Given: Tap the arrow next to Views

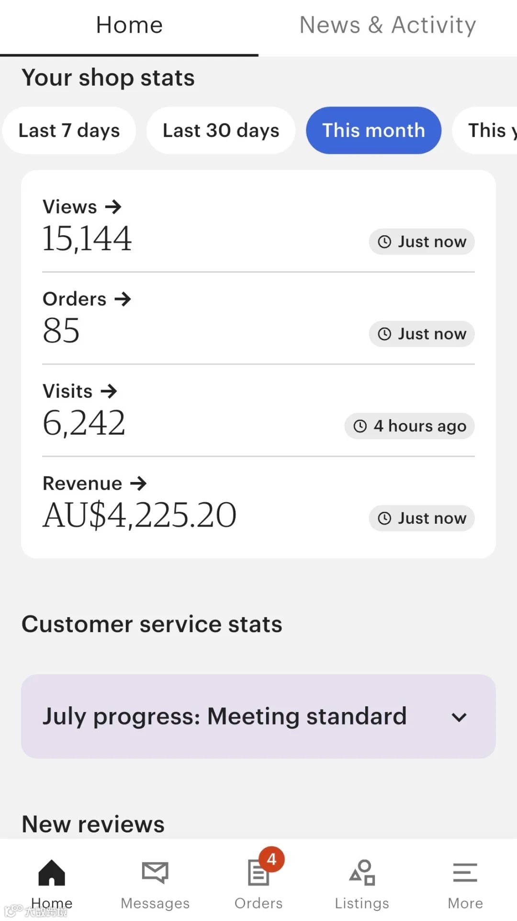Looking at the screenshot, I should click(x=113, y=207).
